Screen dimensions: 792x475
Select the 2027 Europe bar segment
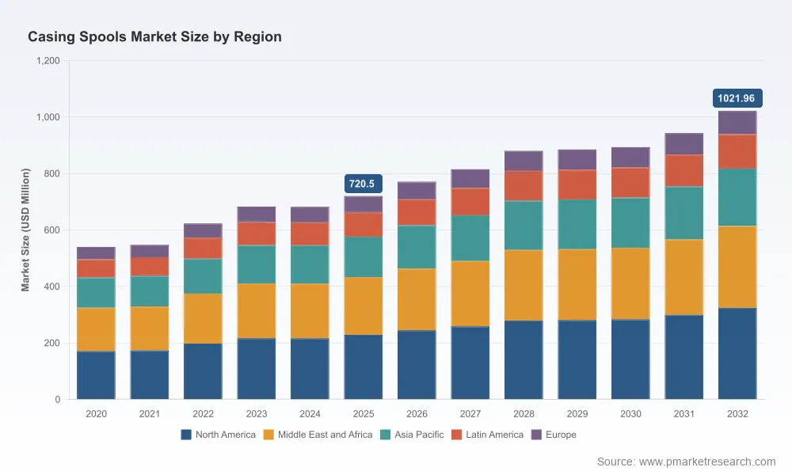coord(470,179)
